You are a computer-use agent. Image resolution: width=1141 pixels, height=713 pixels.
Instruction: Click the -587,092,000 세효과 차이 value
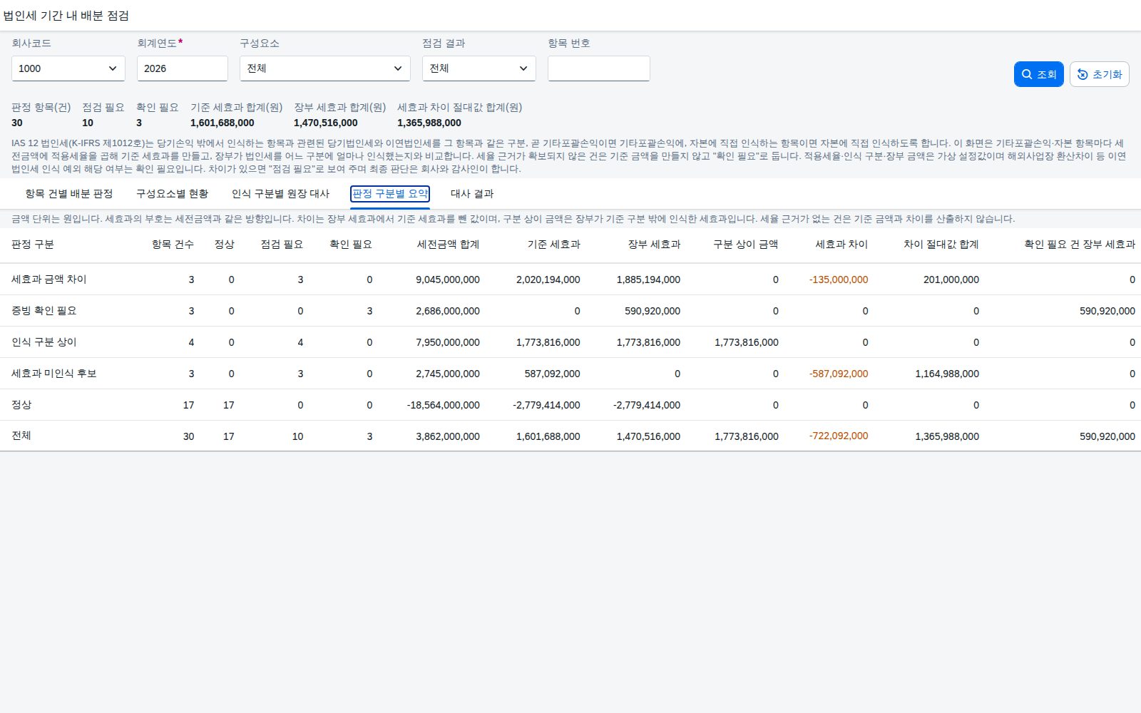tap(839, 374)
